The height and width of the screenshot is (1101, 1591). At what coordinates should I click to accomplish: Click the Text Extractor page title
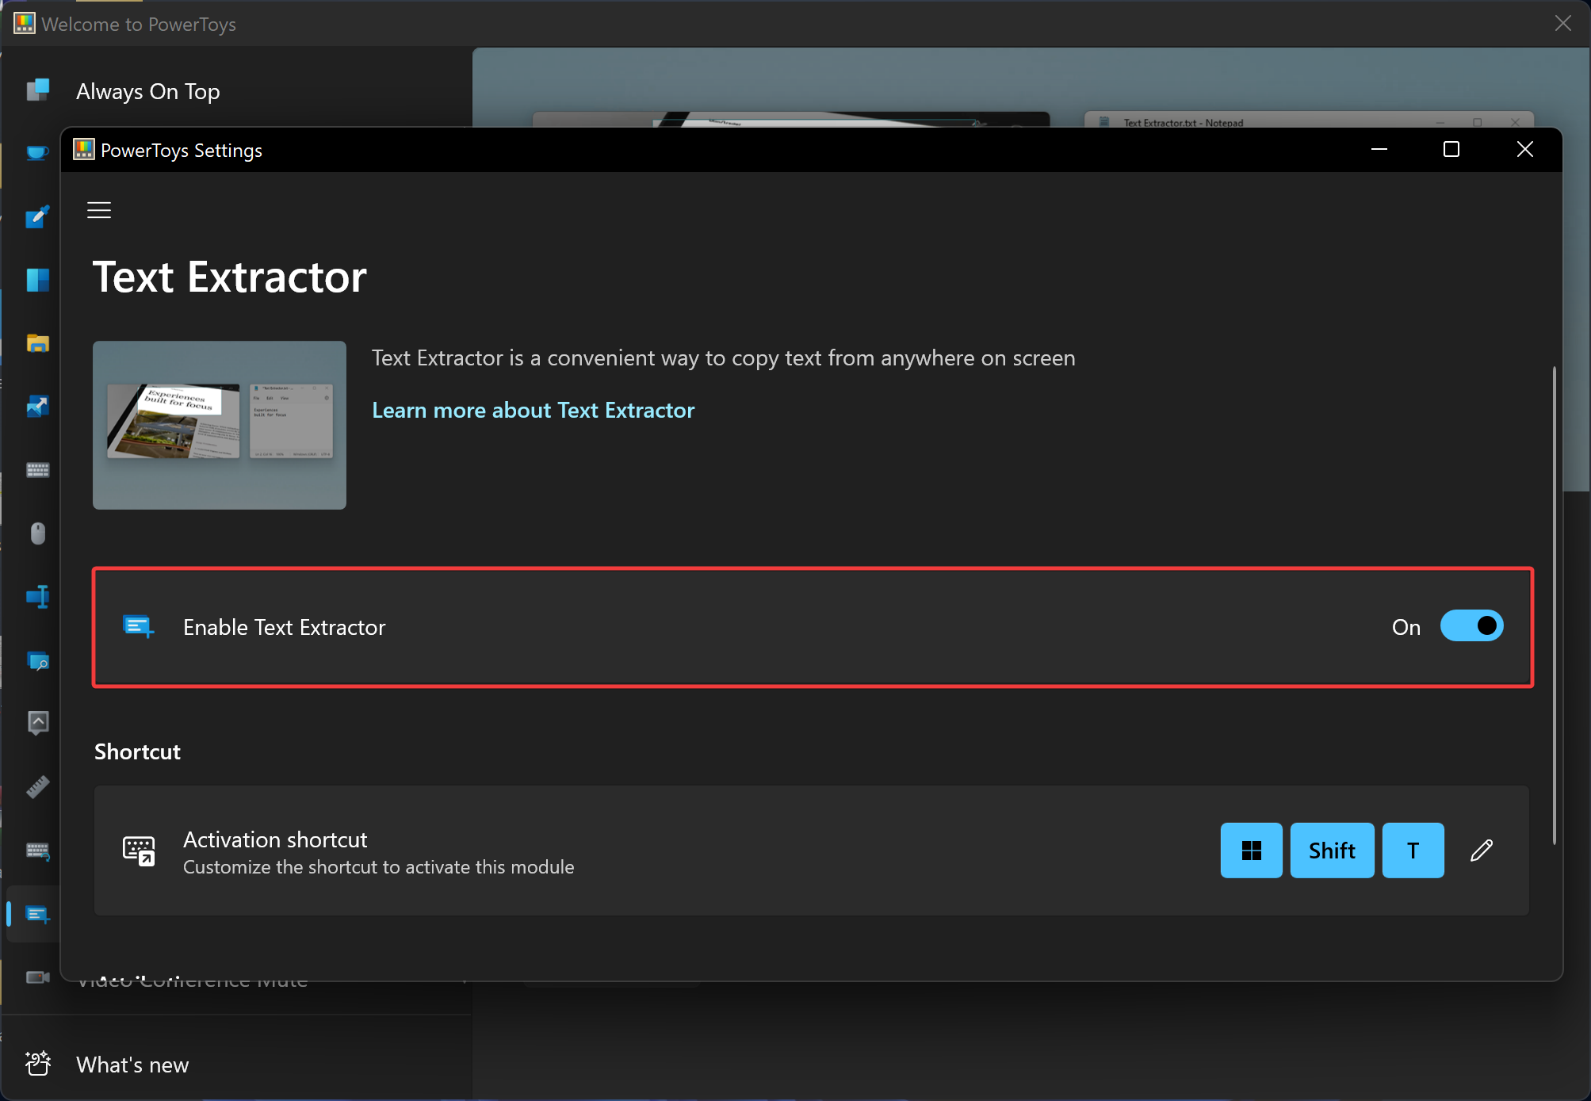(x=230, y=277)
